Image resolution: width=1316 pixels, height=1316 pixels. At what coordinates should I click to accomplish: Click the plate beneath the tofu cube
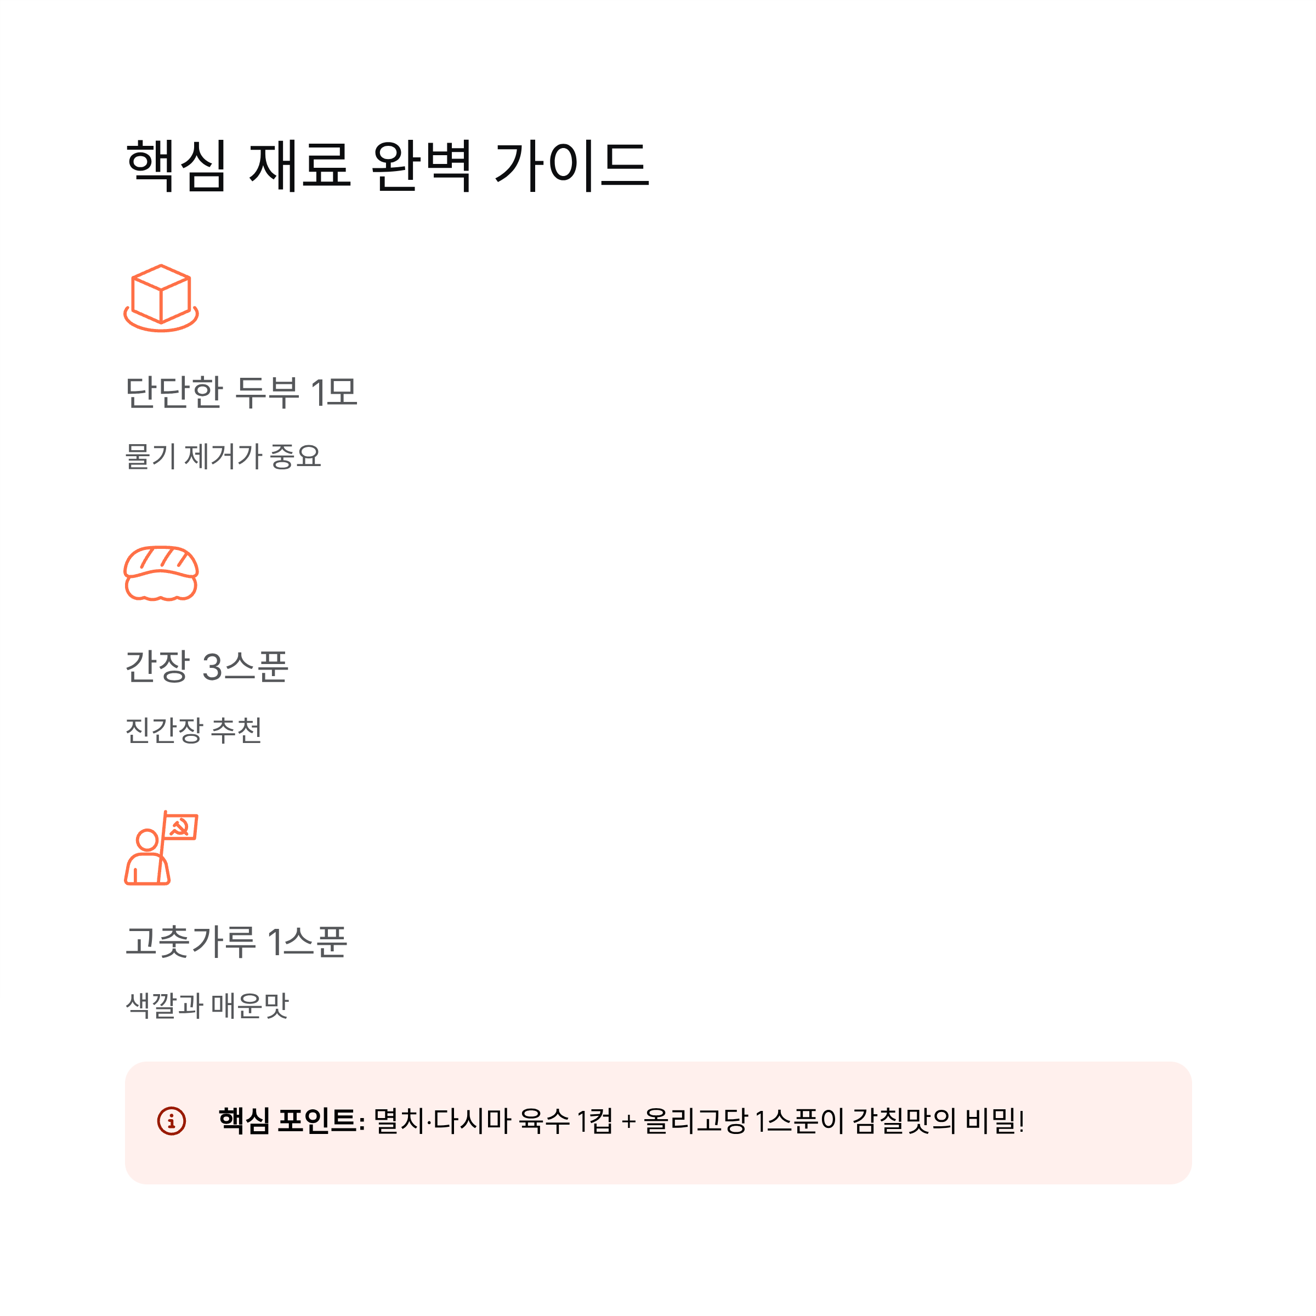(161, 320)
